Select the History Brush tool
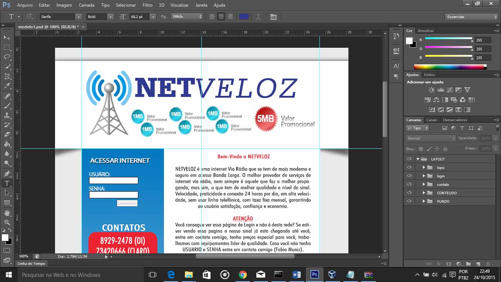The width and height of the screenshot is (501, 282). (7, 125)
